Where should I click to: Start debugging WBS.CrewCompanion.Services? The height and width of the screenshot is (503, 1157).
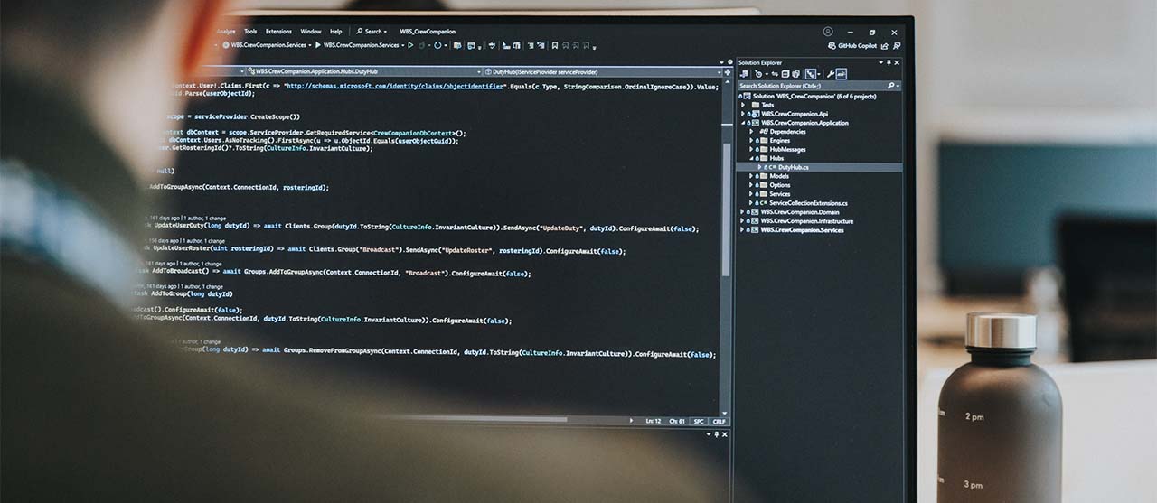(317, 45)
